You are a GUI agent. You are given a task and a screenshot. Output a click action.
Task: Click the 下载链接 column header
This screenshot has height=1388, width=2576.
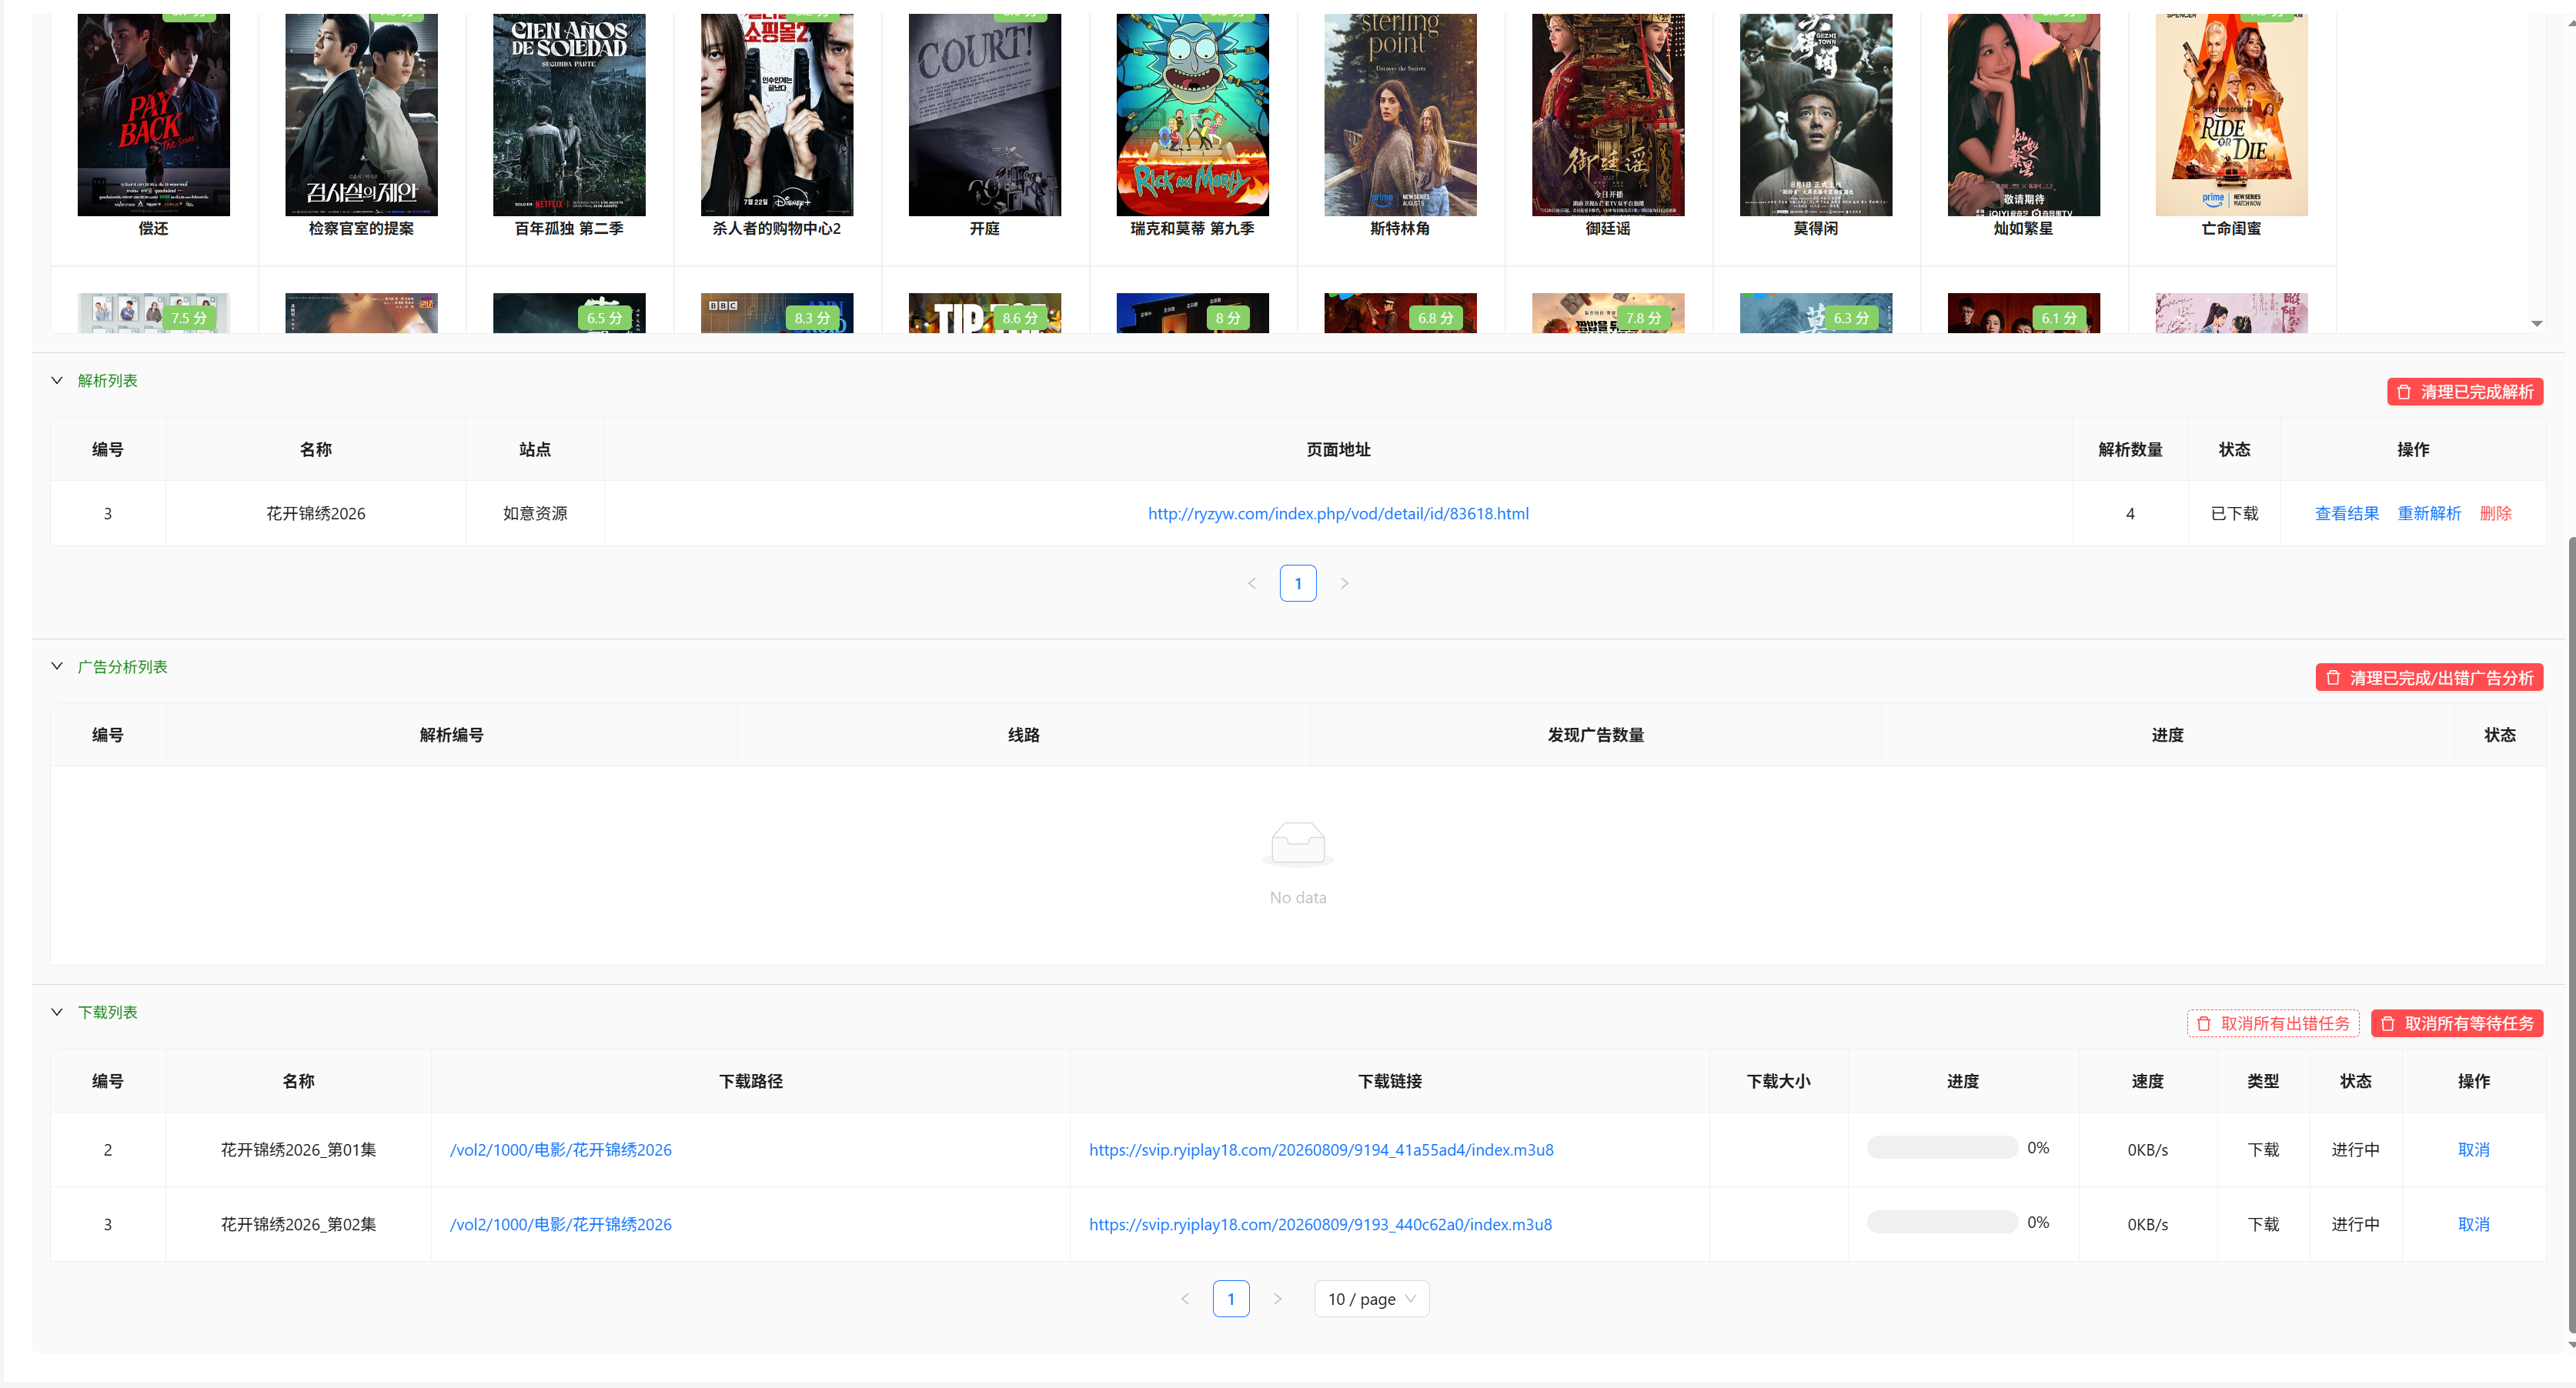click(x=1390, y=1081)
